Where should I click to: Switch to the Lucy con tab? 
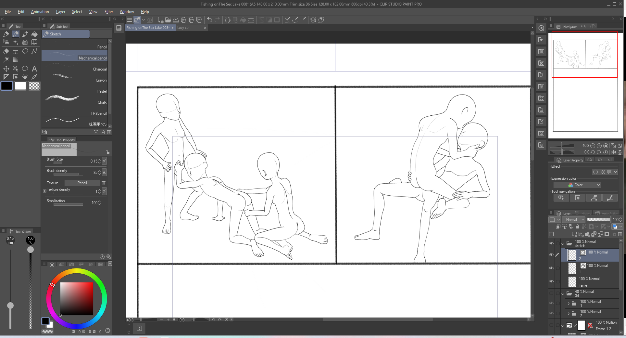pyautogui.click(x=184, y=28)
